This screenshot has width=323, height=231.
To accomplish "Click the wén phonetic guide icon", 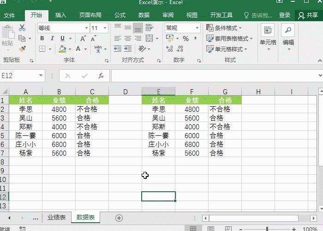I will coord(98,49).
